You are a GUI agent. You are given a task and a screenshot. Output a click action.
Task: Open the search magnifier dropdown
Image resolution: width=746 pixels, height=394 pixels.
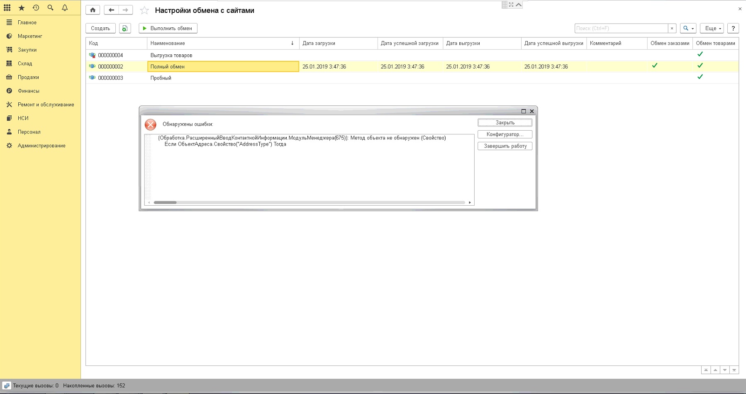click(688, 28)
